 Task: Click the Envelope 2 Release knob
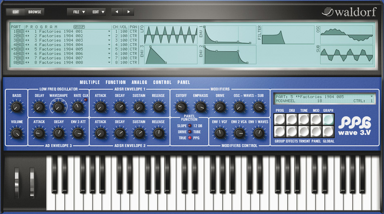tap(158, 133)
